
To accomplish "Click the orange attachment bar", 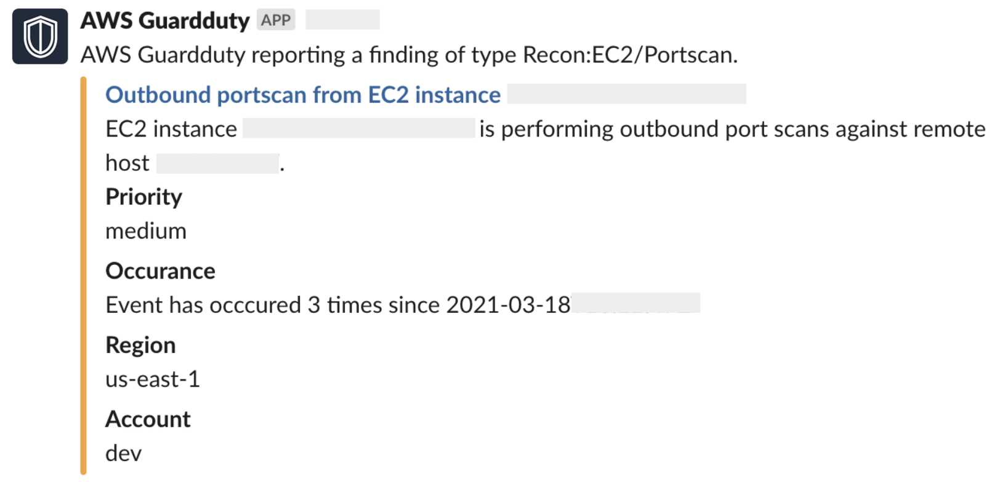I will coord(85,277).
